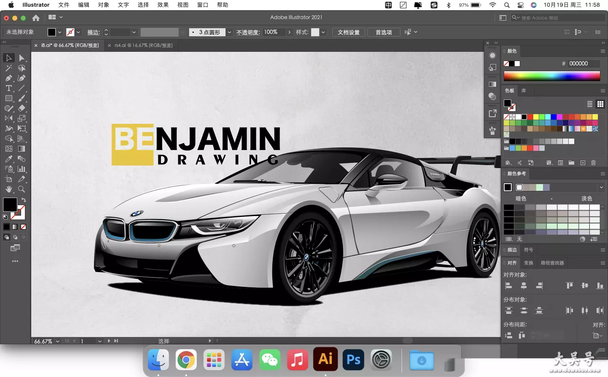Viewport: 608px width, 377px height.
Task: Pick the Free Transform tool
Action: point(22,128)
